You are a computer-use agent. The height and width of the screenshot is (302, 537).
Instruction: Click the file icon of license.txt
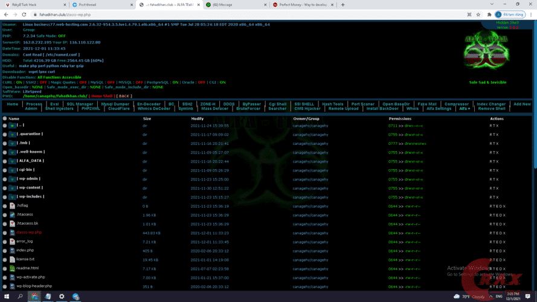pos(12,260)
